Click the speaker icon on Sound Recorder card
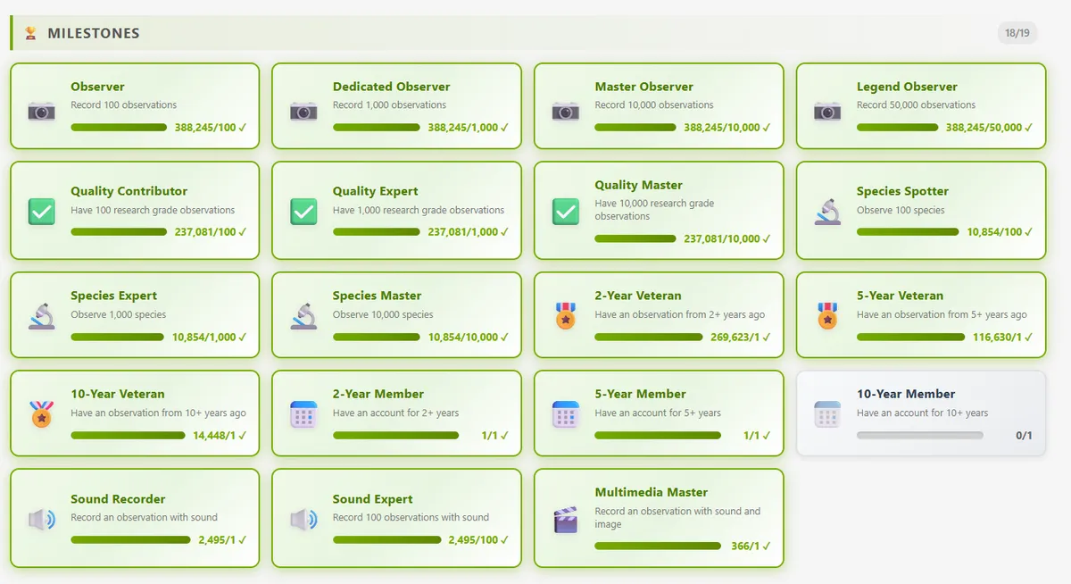 [x=41, y=519]
